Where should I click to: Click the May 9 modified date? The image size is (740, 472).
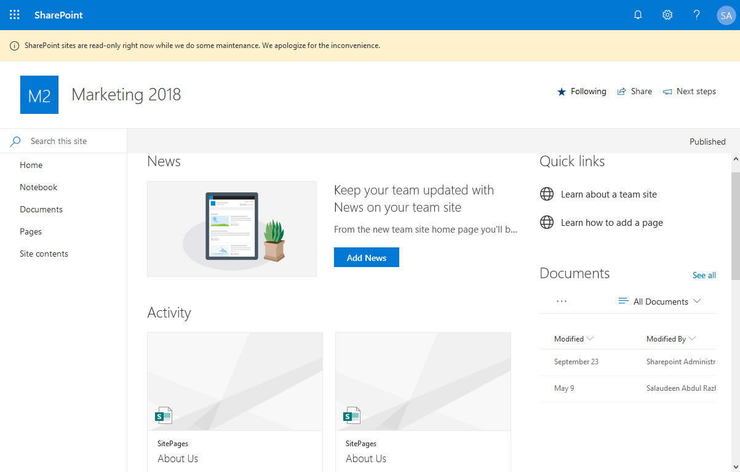point(564,388)
